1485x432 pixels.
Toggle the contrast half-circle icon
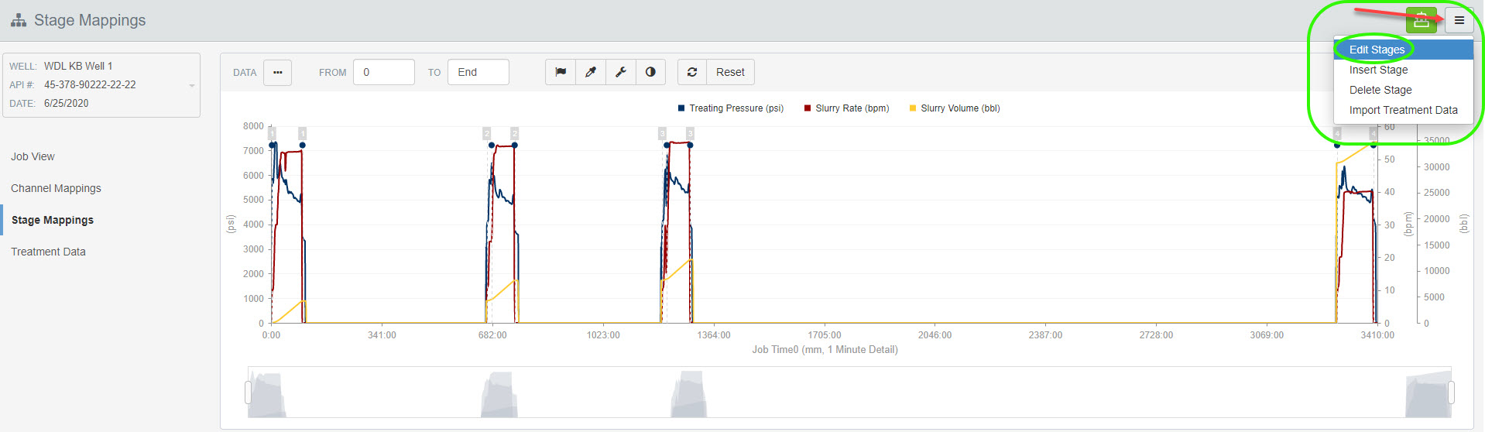click(x=650, y=72)
